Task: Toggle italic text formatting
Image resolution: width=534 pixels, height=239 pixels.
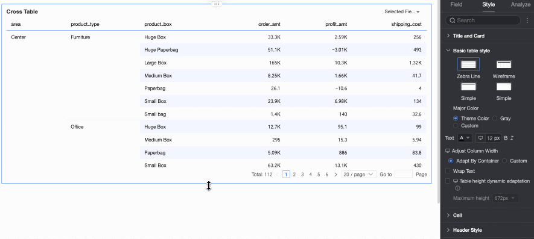Action: [x=512, y=138]
